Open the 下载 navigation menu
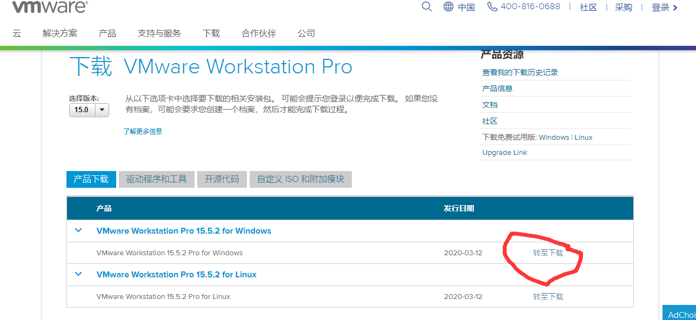Image resolution: width=696 pixels, height=320 pixels. click(211, 33)
